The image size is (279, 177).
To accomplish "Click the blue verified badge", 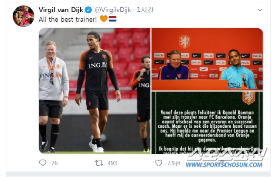I will (x=88, y=10).
